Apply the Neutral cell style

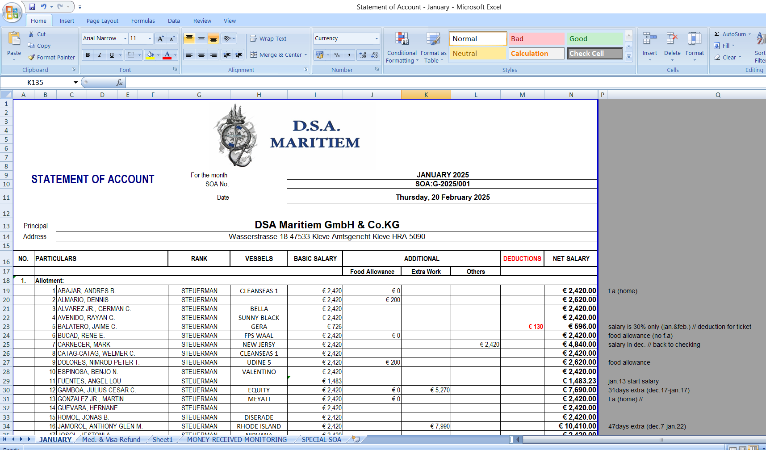pyautogui.click(x=478, y=53)
